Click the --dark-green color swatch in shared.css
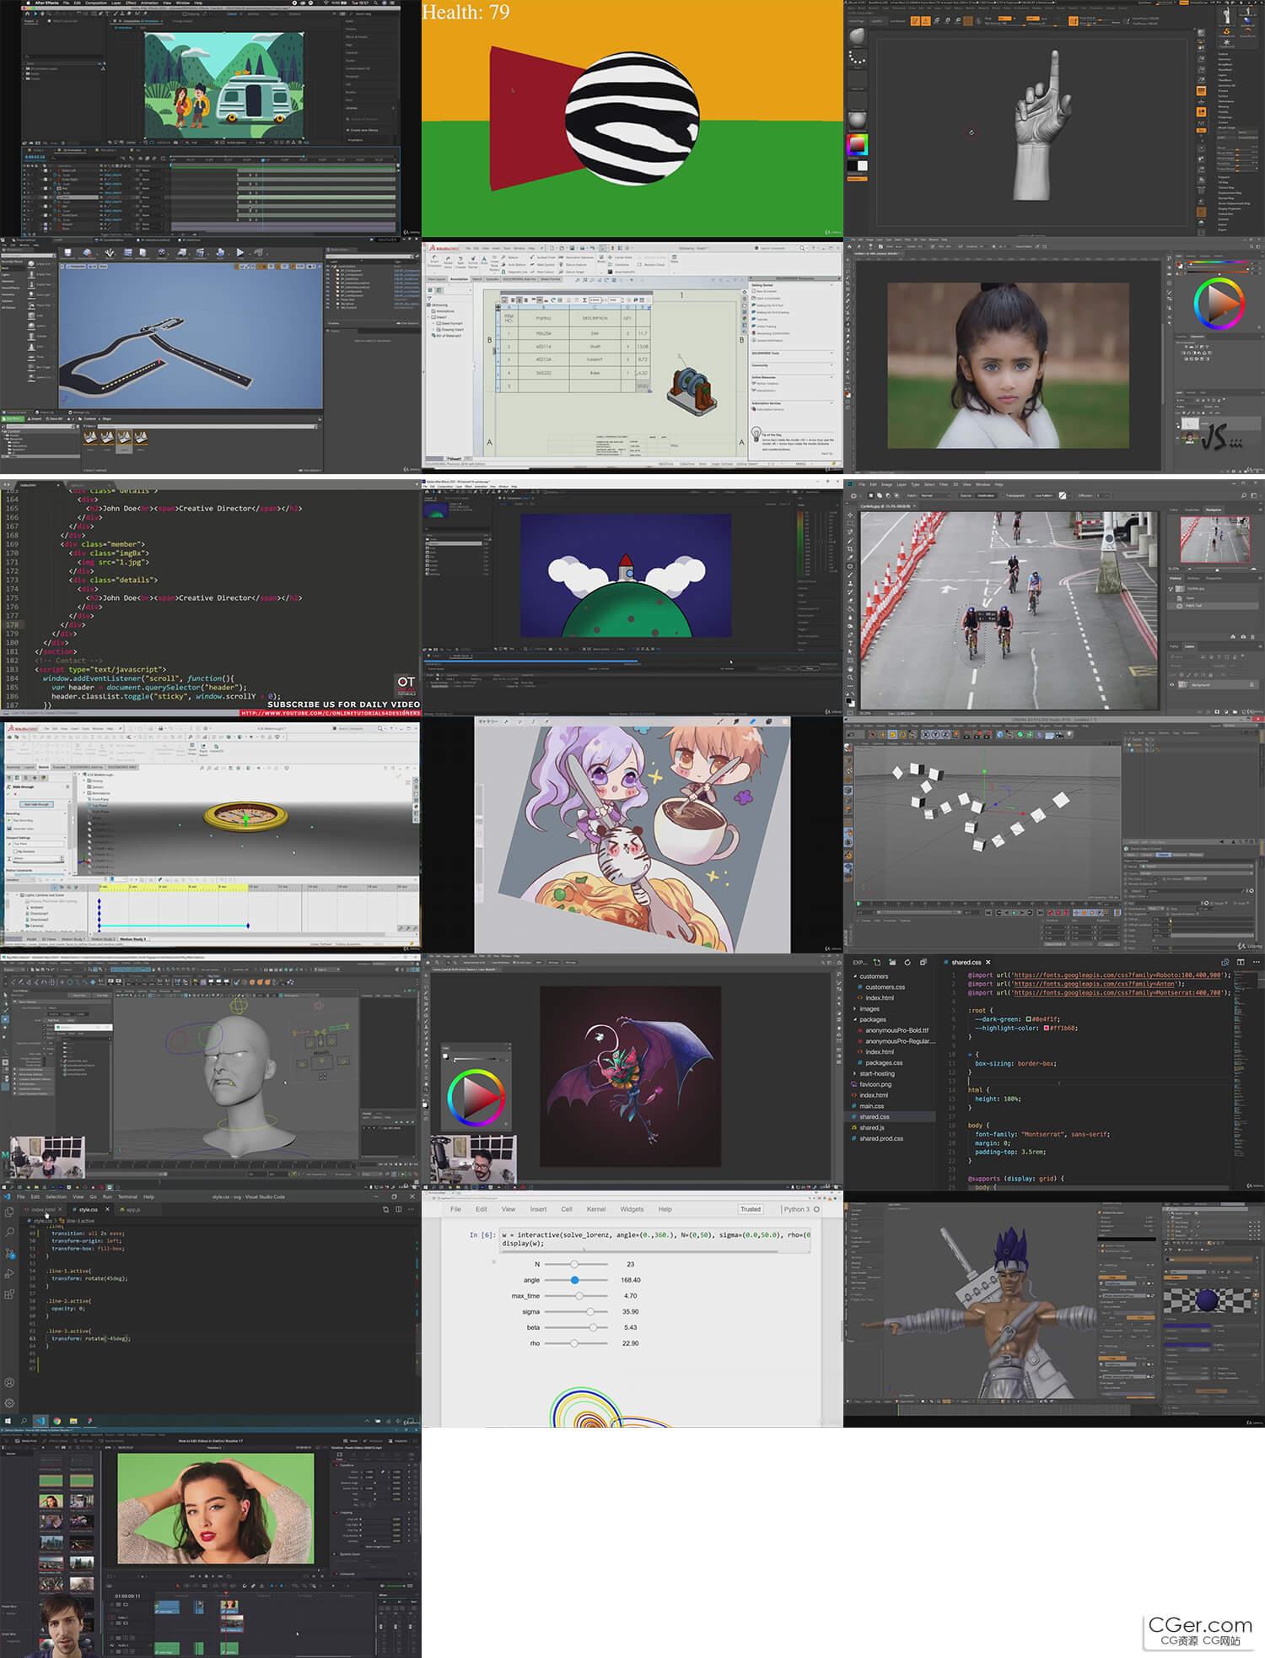 (1028, 1019)
